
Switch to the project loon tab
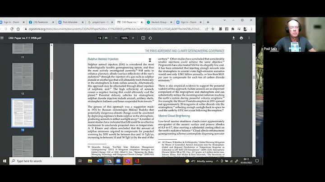tap(100, 22)
